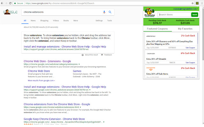Click the green Search button in popup
This screenshot has height=127, width=204.
[x=195, y=15]
